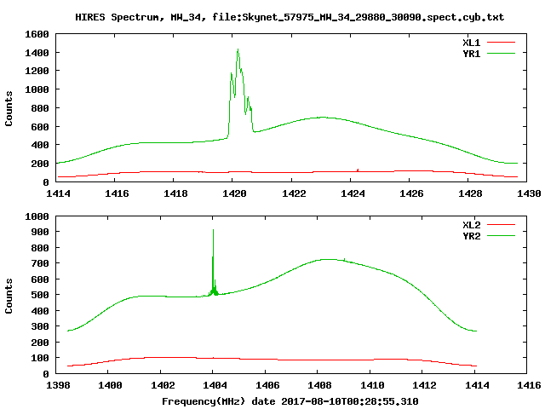Click the 1600 tick label on top plot
Viewport: 545px width, 409px height.
pyautogui.click(x=37, y=34)
